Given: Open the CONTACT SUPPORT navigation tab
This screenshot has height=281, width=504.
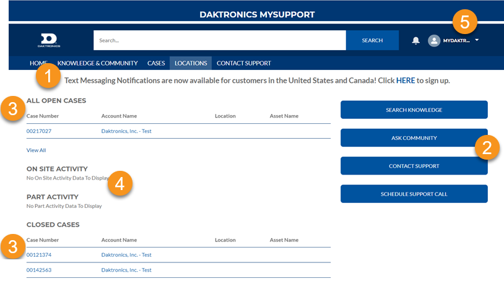Looking at the screenshot, I should coord(243,63).
